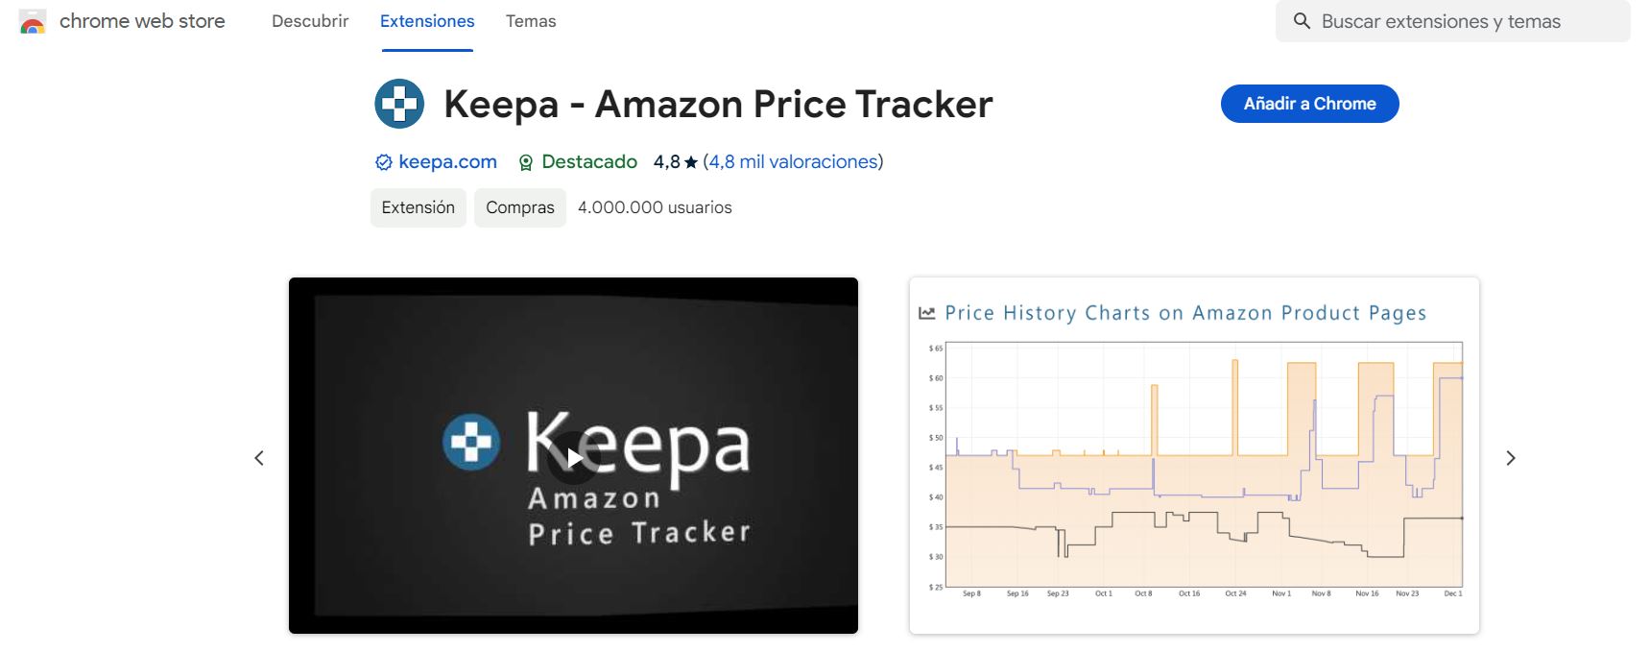Click the Destacado featured badge icon
The width and height of the screenshot is (1650, 652).
(525, 161)
